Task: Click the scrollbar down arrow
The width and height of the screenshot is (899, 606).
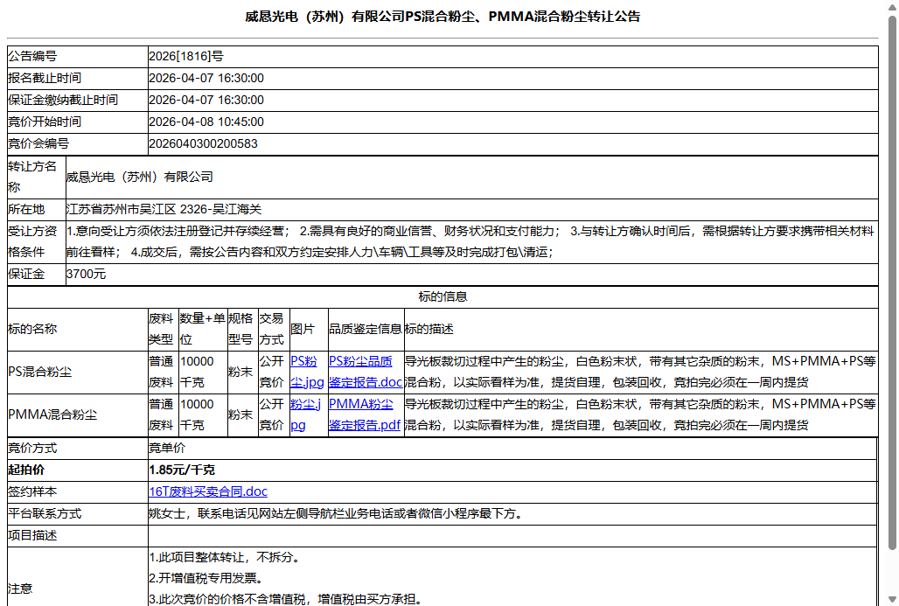Action: tap(891, 600)
